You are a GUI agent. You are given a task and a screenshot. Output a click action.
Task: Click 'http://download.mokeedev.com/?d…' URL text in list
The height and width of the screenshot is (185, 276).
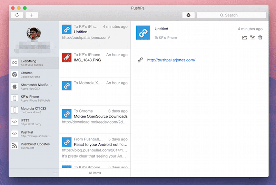point(94,122)
